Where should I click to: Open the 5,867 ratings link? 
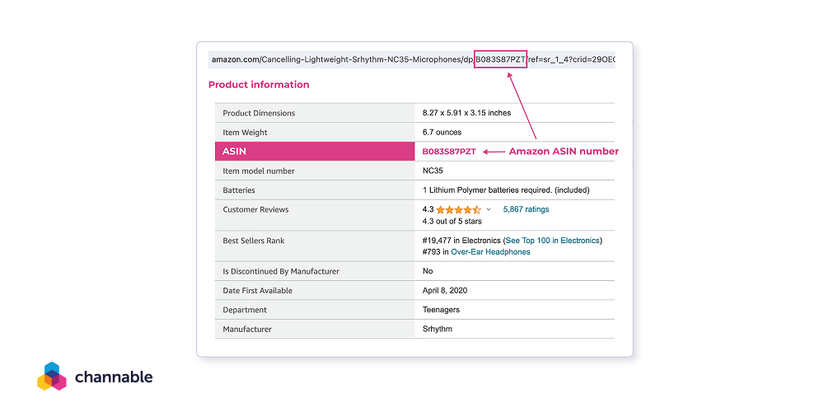(x=526, y=209)
